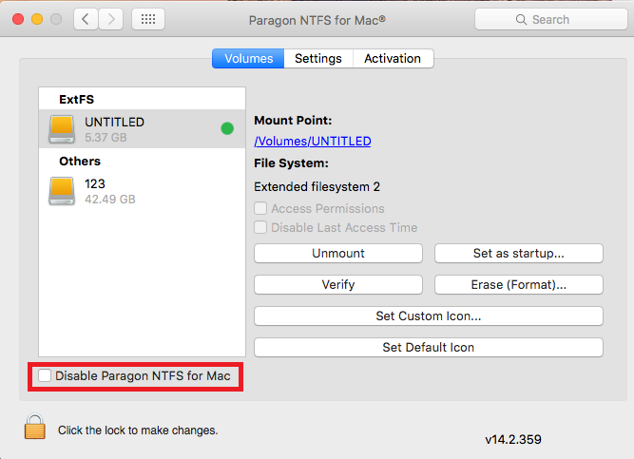The image size is (634, 459).
Task: Click the magnifying glass search icon
Action: (521, 19)
